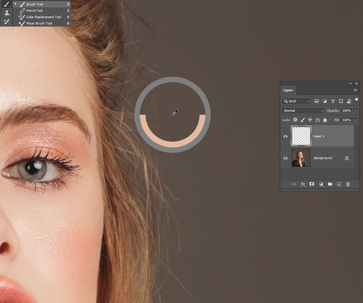Open the Layers panel menu
The height and width of the screenshot is (303, 363).
[355, 90]
